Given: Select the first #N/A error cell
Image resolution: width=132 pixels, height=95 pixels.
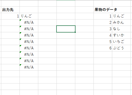Looking at the screenshot, I should [x=29, y=23].
